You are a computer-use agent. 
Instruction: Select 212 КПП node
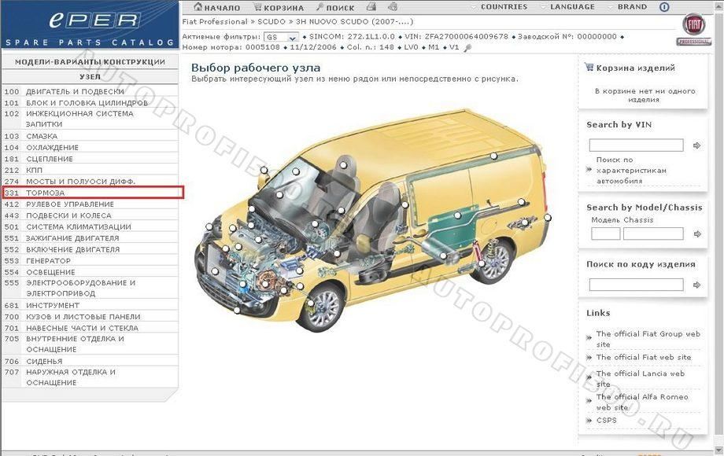point(90,170)
